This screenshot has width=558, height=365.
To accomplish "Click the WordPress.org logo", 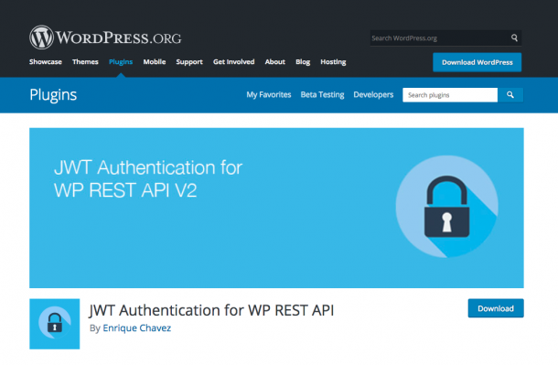I will 105,38.
